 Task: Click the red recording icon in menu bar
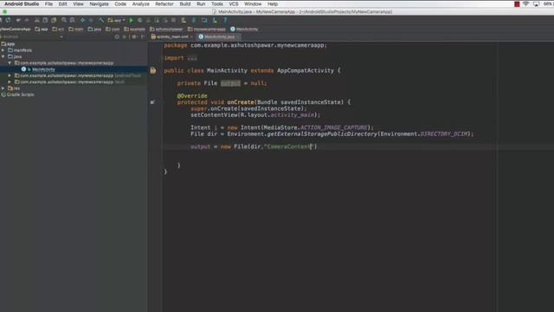(x=517, y=3)
